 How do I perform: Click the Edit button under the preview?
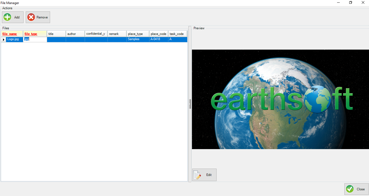[204, 175]
